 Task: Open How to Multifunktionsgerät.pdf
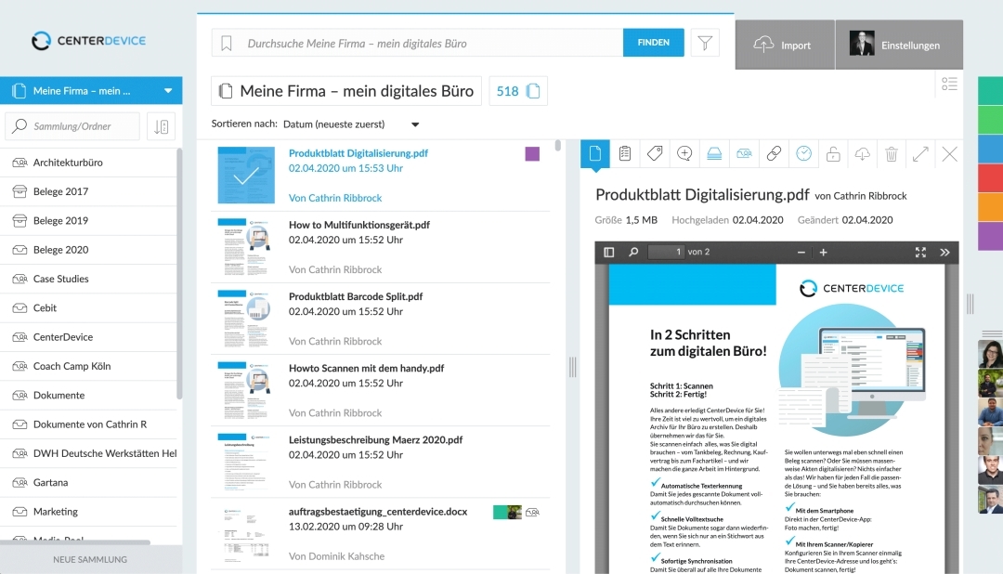point(358,225)
